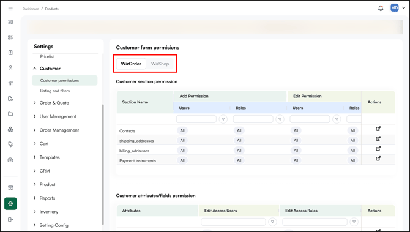Open the camera sidebar icon

coord(10,160)
